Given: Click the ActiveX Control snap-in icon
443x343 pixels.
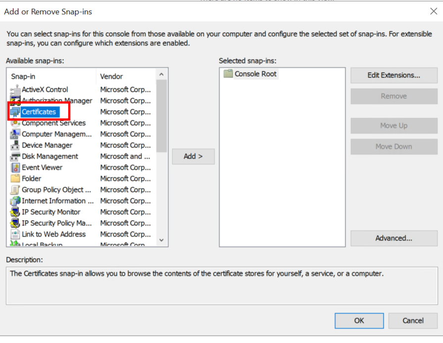Looking at the screenshot, I should click(15, 90).
